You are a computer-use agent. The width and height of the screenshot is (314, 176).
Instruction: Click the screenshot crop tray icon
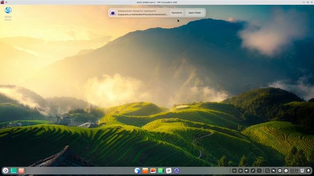pos(274,171)
